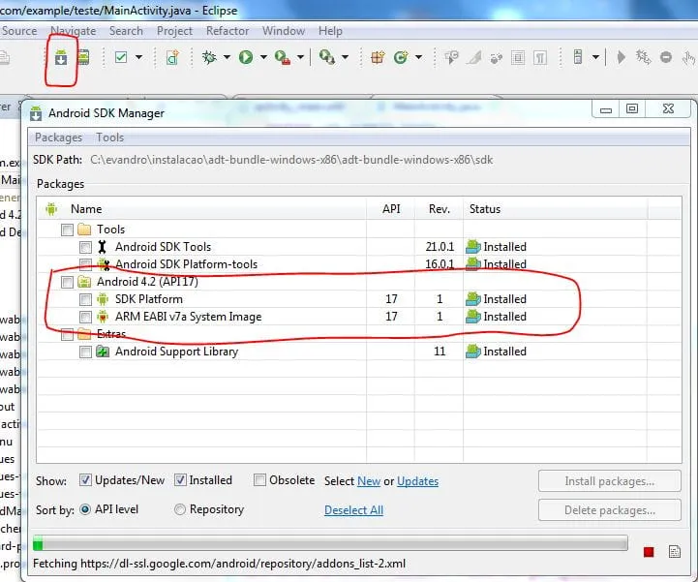
Task: Check Android SDK Platform-tools checkbox
Action: [85, 264]
